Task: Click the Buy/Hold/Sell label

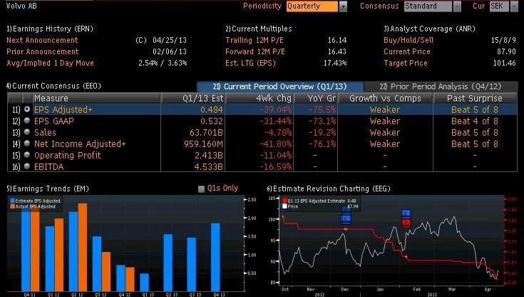Action: pos(409,40)
